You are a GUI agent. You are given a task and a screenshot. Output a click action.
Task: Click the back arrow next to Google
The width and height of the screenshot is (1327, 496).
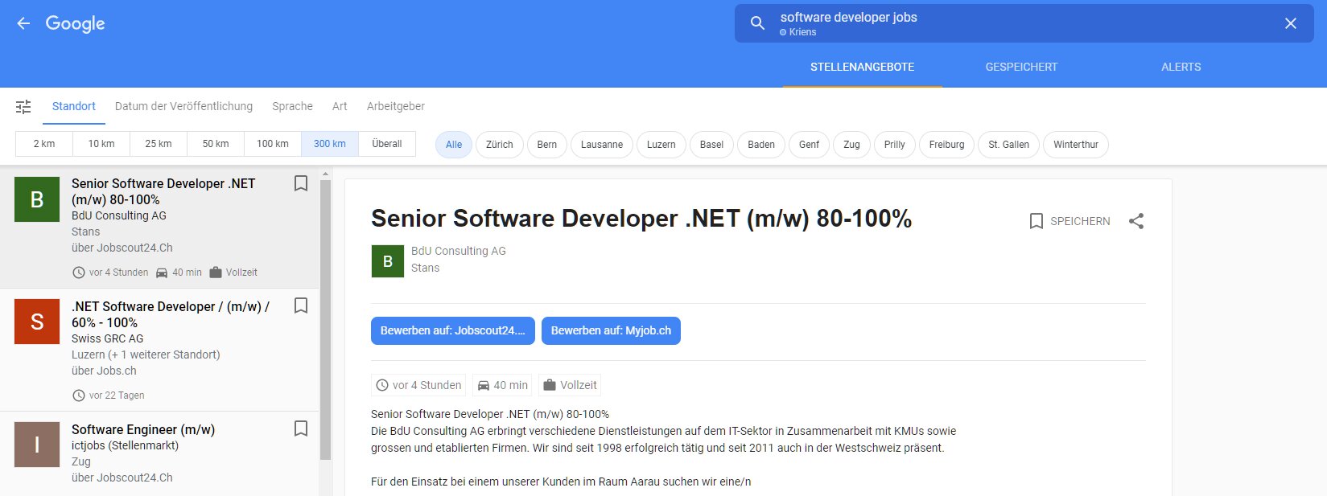click(x=23, y=23)
